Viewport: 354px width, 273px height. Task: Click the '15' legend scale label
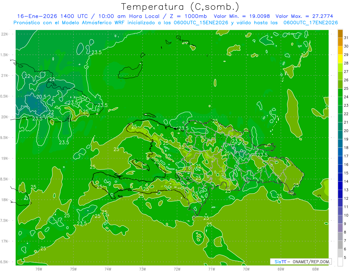point(346,173)
